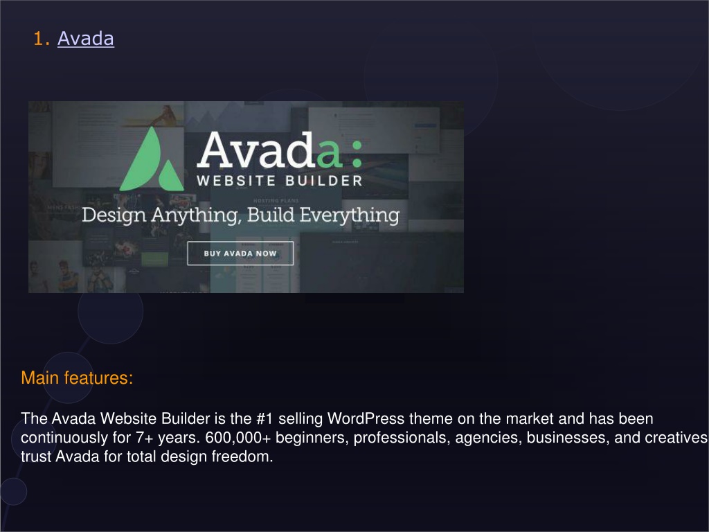Click the green letter a in the Avada wordmark
Image resolution: width=709 pixels, height=532 pixels.
tap(329, 153)
